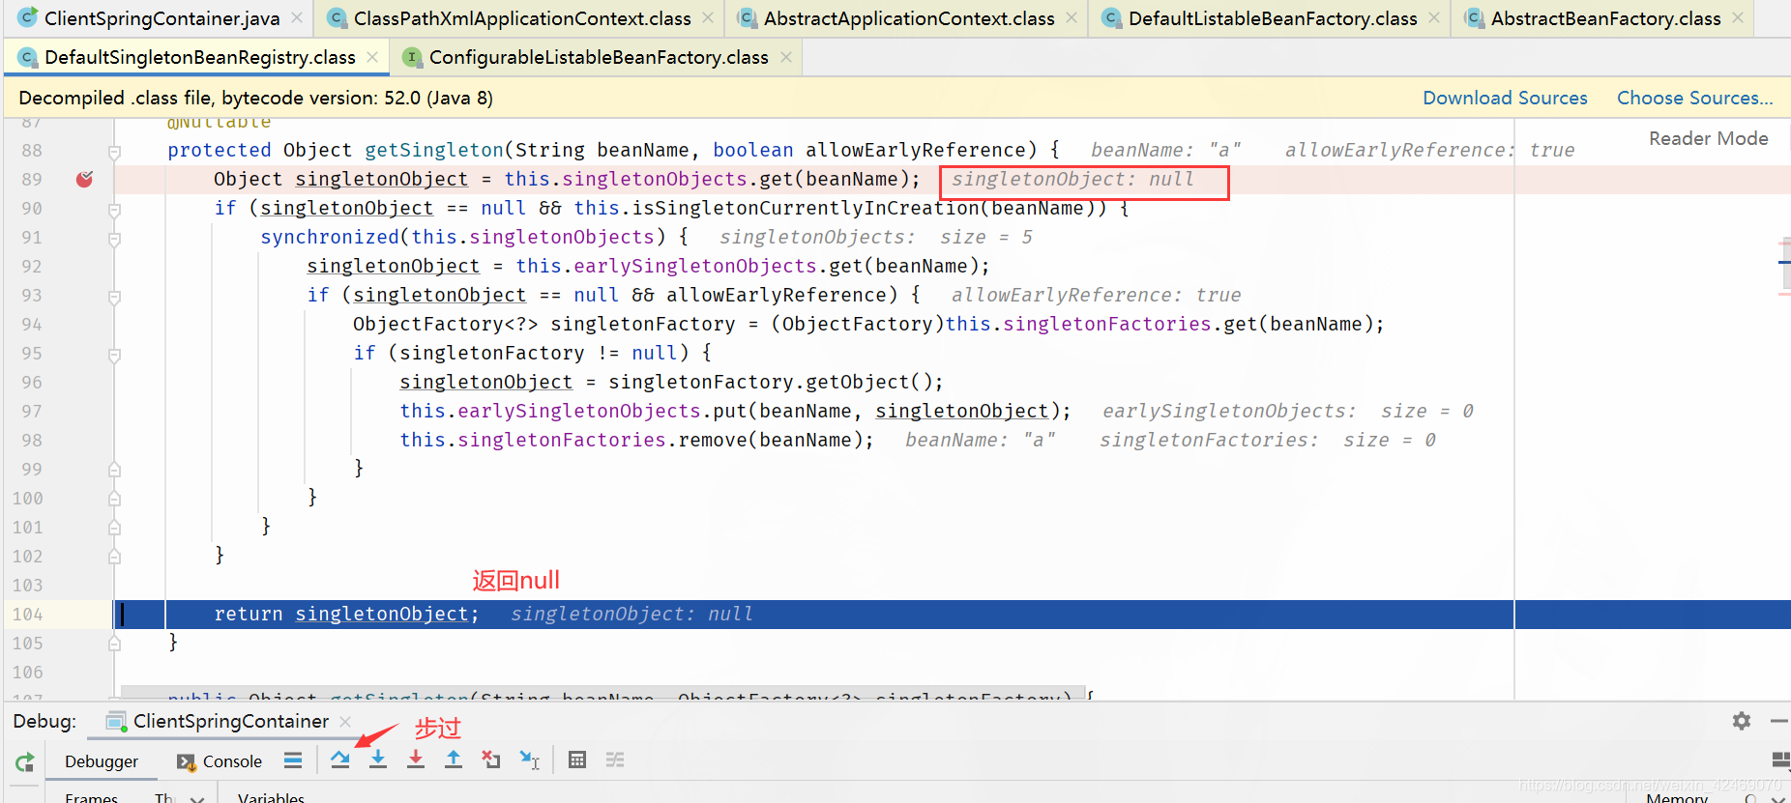Click Frames panel label
Viewport: 1791px width, 803px height.
(92, 798)
